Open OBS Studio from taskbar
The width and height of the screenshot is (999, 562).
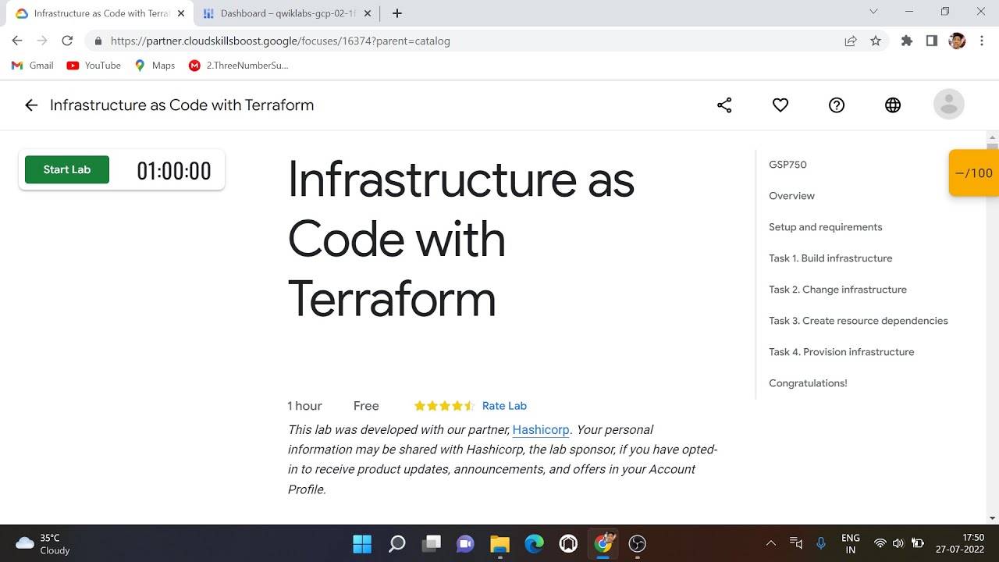tap(638, 543)
